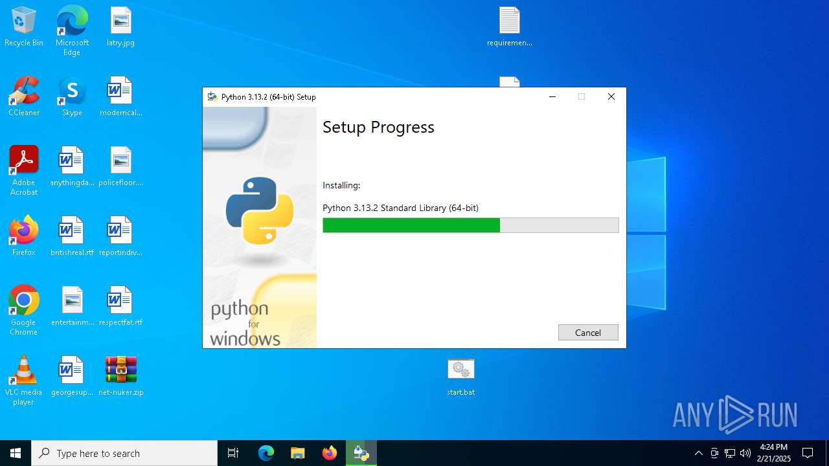Show hidden system tray icons
The width and height of the screenshot is (829, 466).
click(x=698, y=453)
